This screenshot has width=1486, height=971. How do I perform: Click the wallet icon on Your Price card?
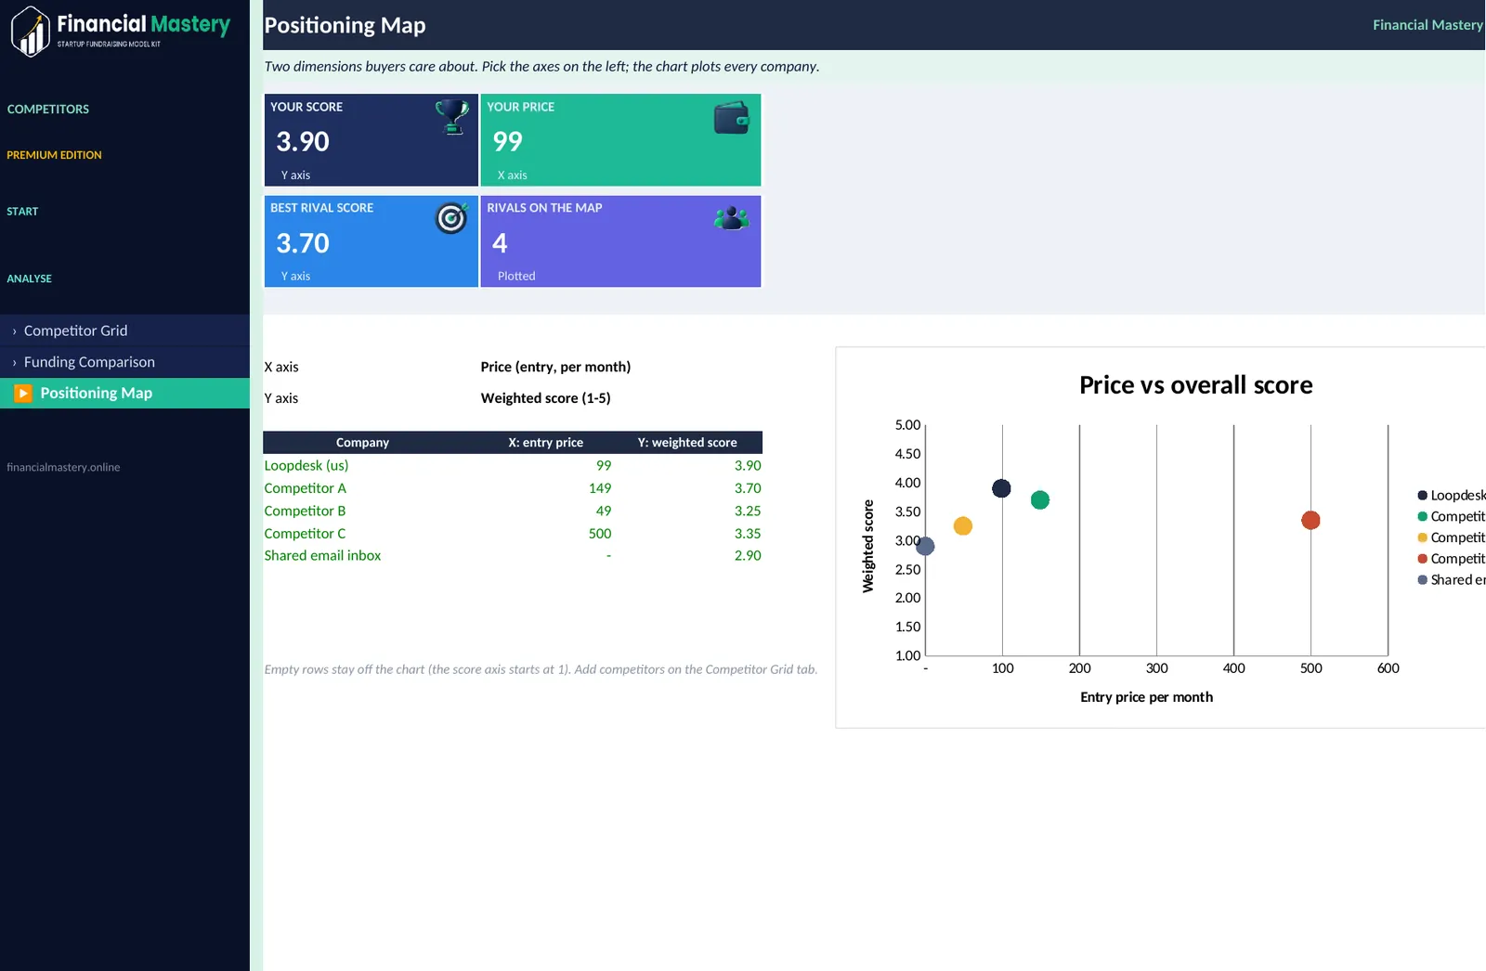pos(731,118)
